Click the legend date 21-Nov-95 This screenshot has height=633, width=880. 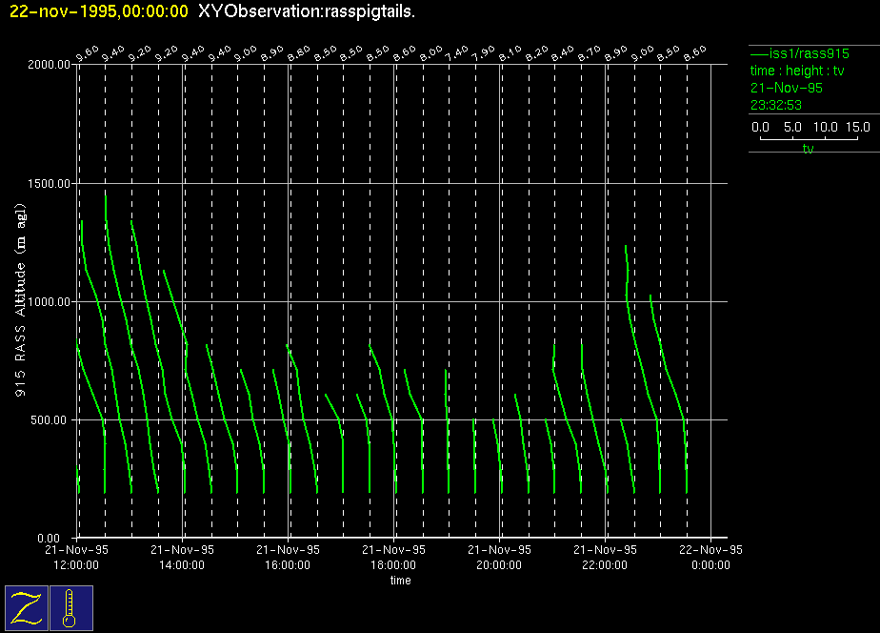787,88
